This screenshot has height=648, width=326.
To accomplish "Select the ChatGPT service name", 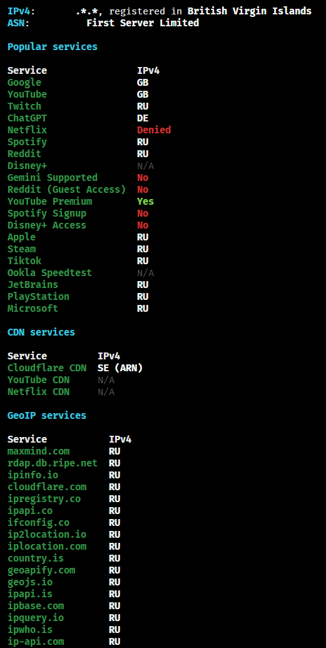I will click(x=28, y=118).
